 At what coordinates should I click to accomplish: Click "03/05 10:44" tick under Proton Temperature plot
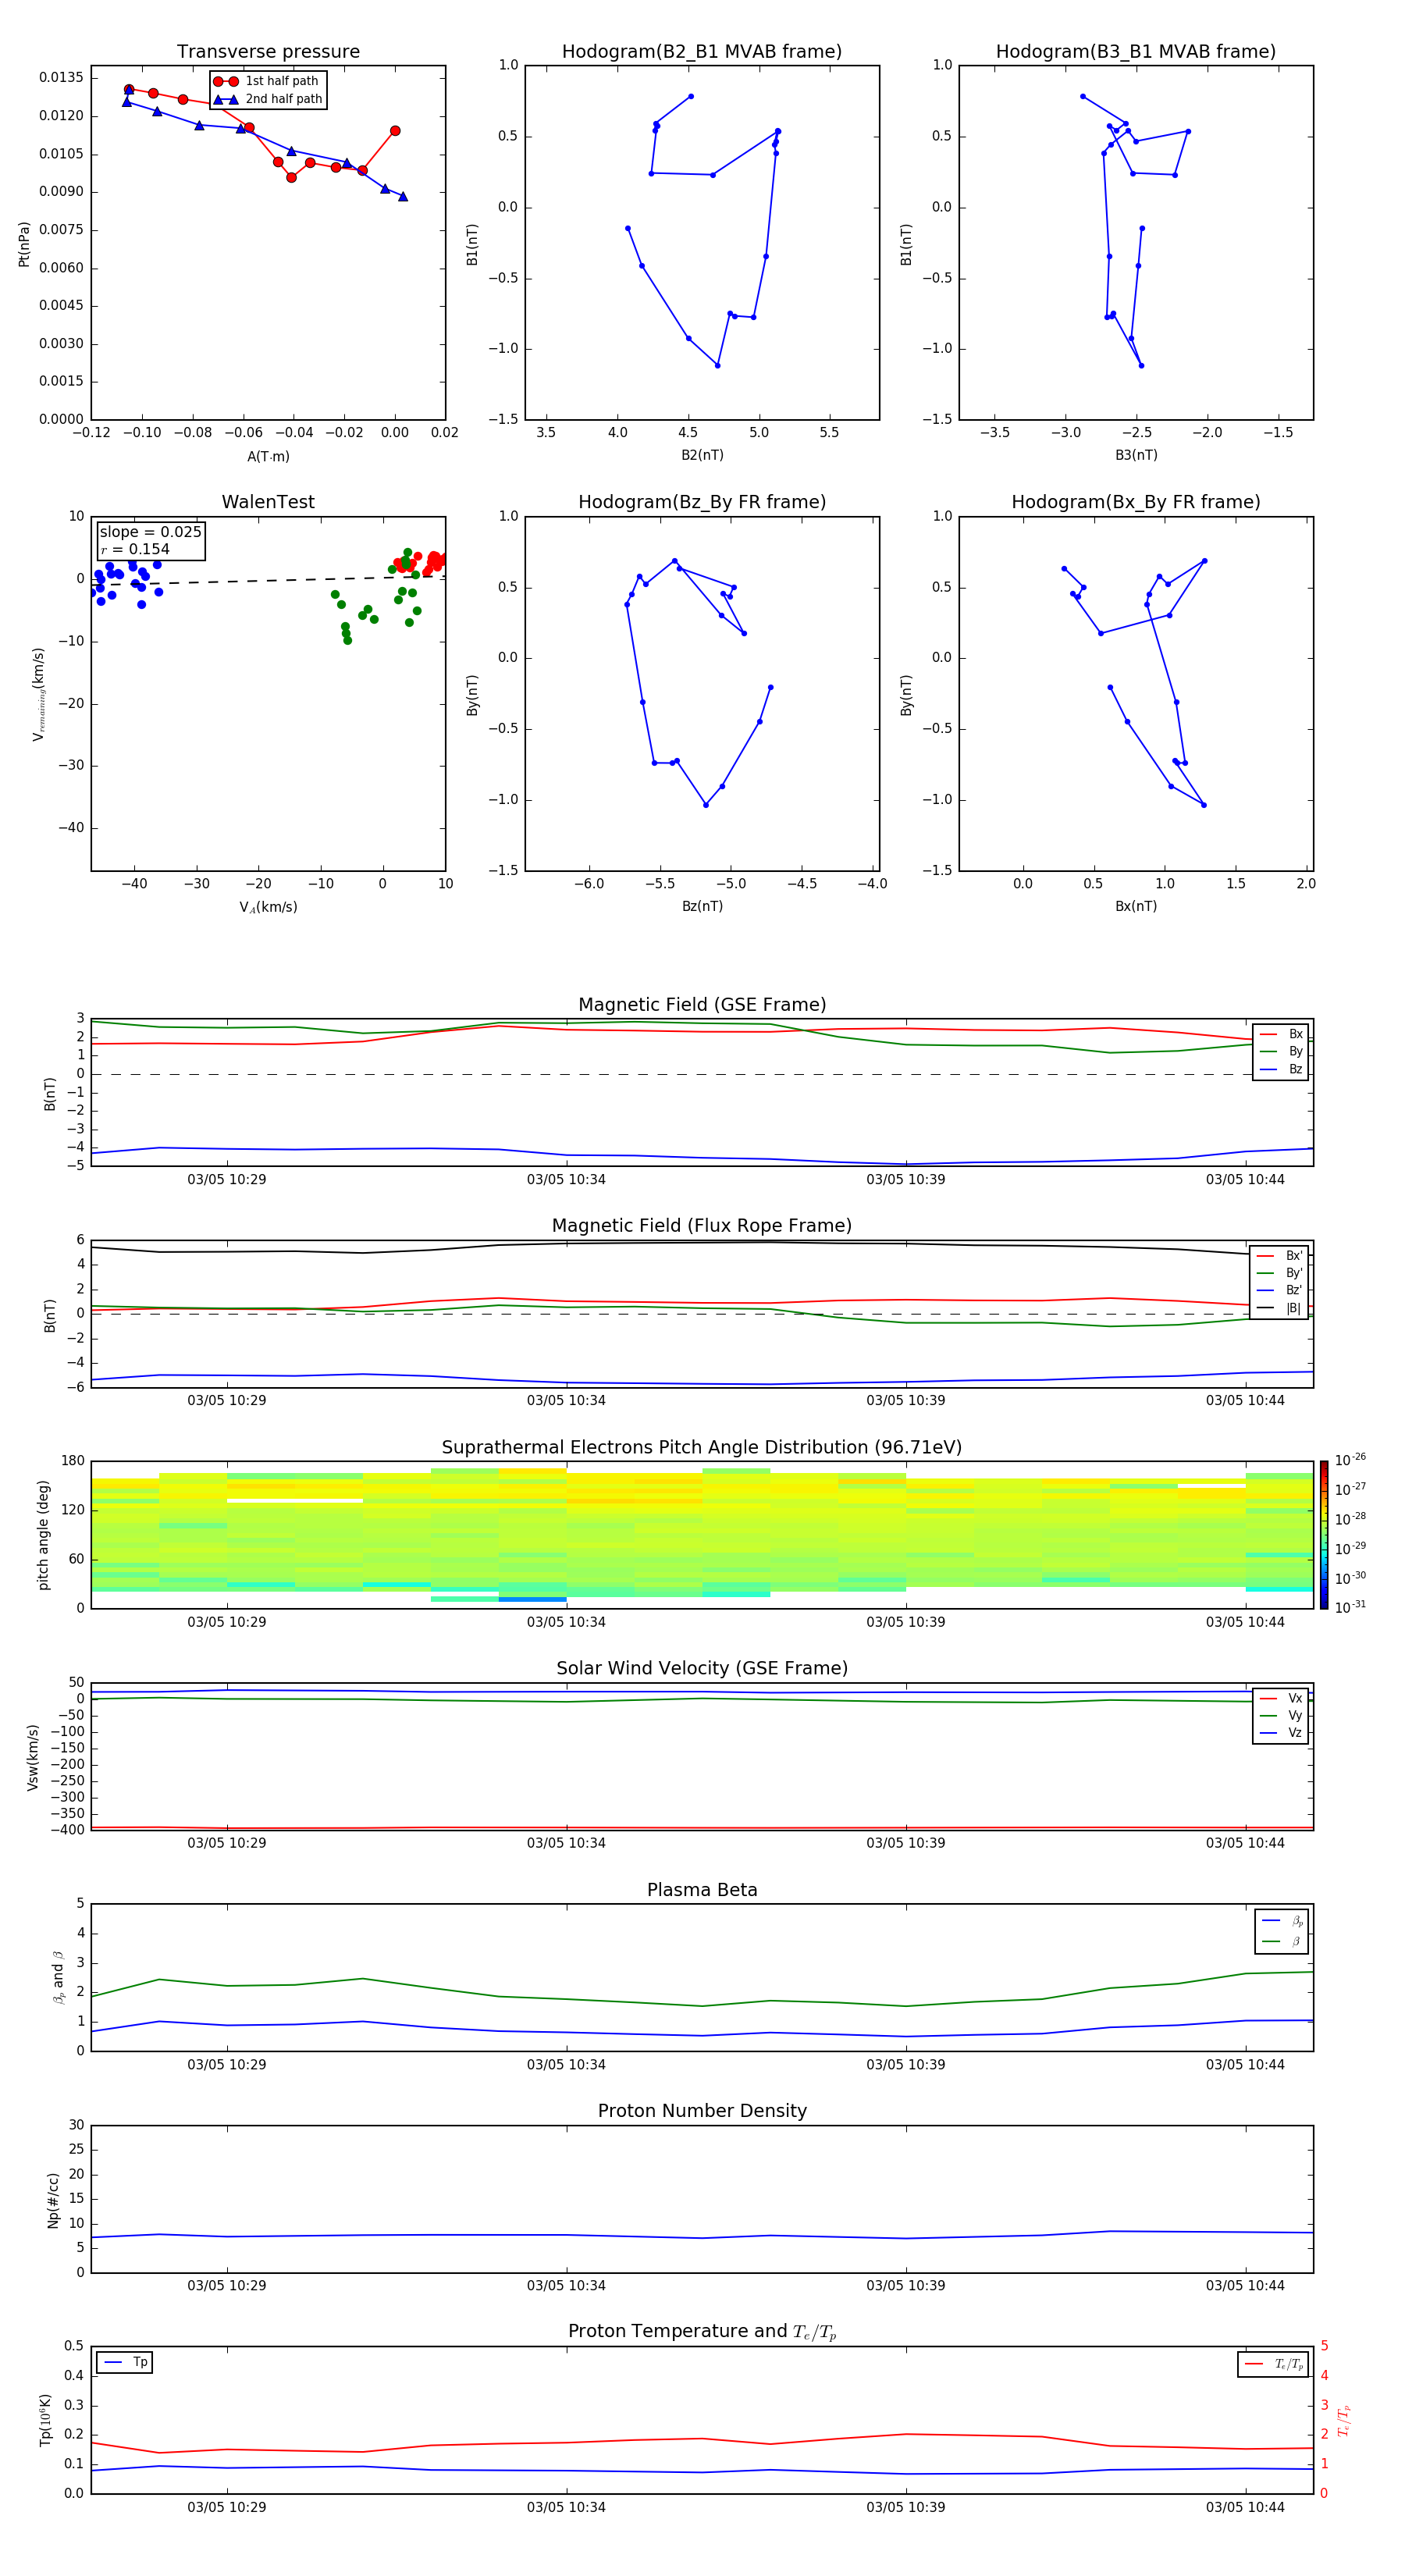coord(1245,2507)
